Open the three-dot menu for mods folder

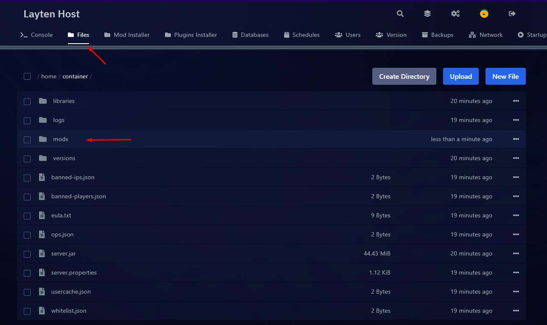click(x=516, y=139)
